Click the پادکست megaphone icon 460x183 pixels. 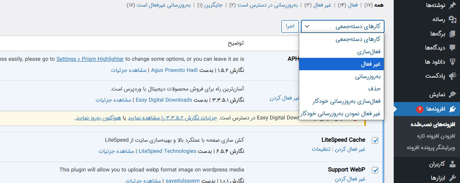tap(453, 76)
